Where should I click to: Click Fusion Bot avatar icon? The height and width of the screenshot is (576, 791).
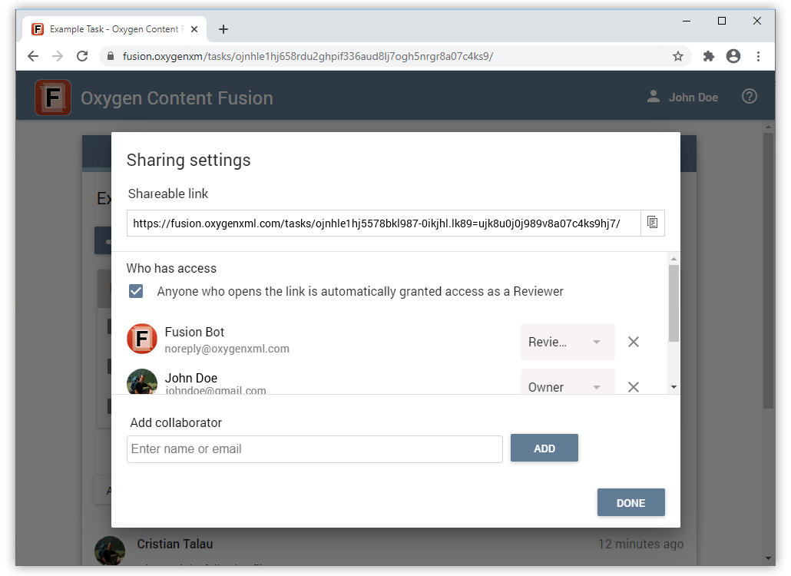pos(142,339)
